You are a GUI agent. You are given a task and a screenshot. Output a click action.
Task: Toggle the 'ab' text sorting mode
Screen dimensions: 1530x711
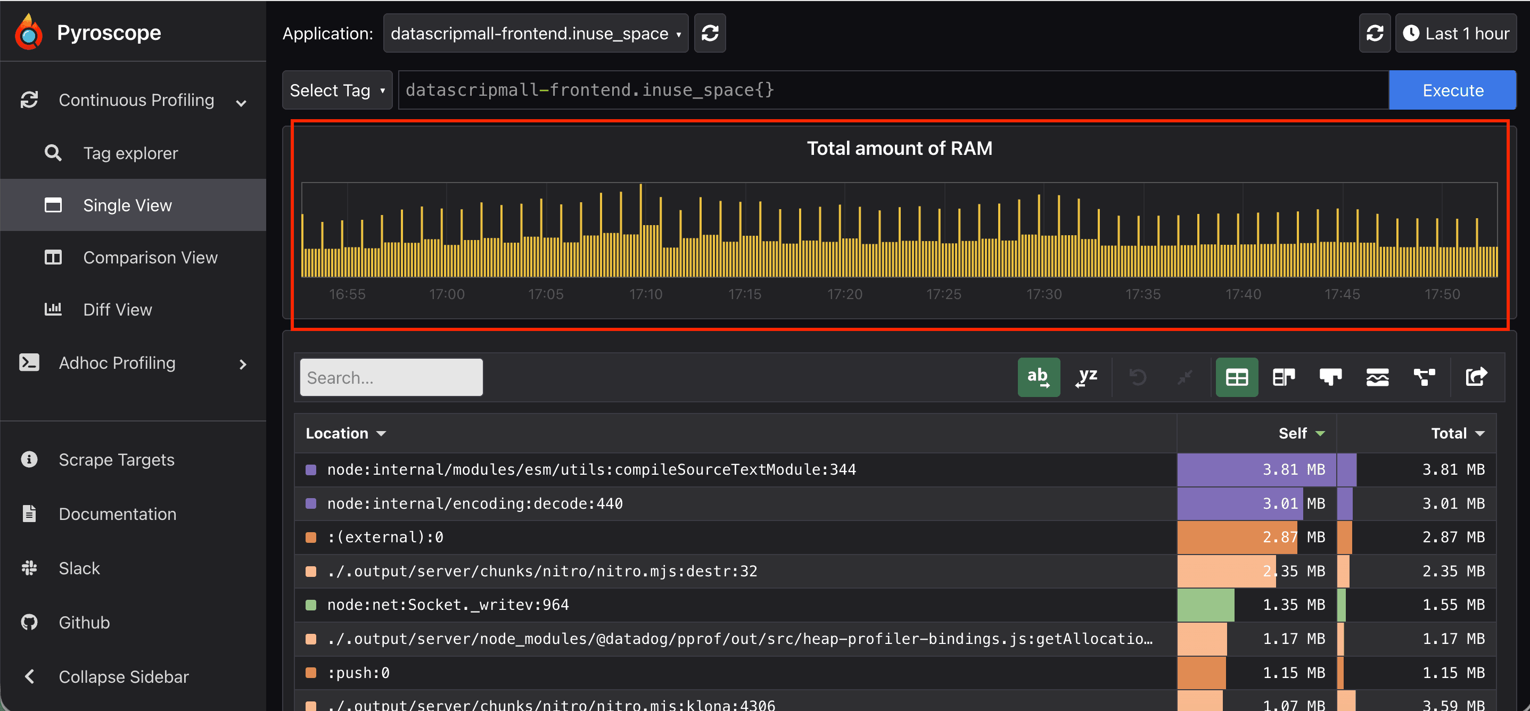pos(1039,377)
